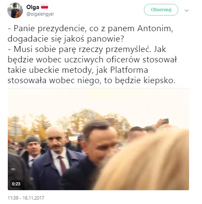This screenshot has height=204, width=202.
Task: Play the embedded video in the tweet
Action: pyautogui.click(x=98, y=139)
